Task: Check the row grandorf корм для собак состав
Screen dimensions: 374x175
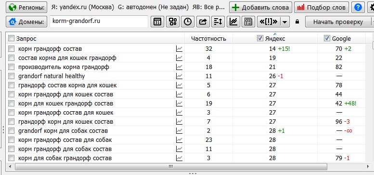Action: (11, 131)
